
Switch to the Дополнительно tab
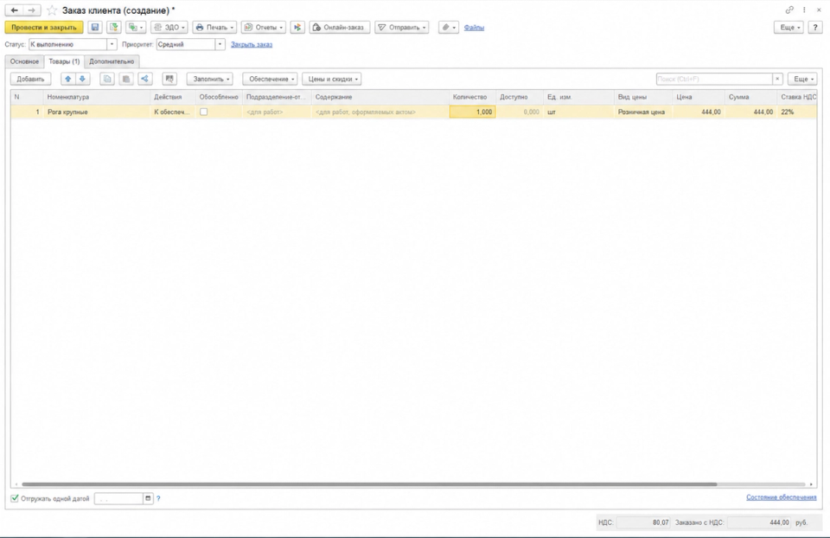point(112,61)
